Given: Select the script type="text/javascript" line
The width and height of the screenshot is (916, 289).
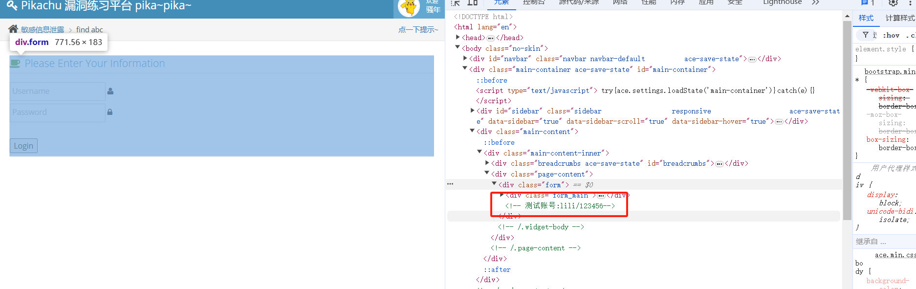Looking at the screenshot, I should (x=646, y=90).
